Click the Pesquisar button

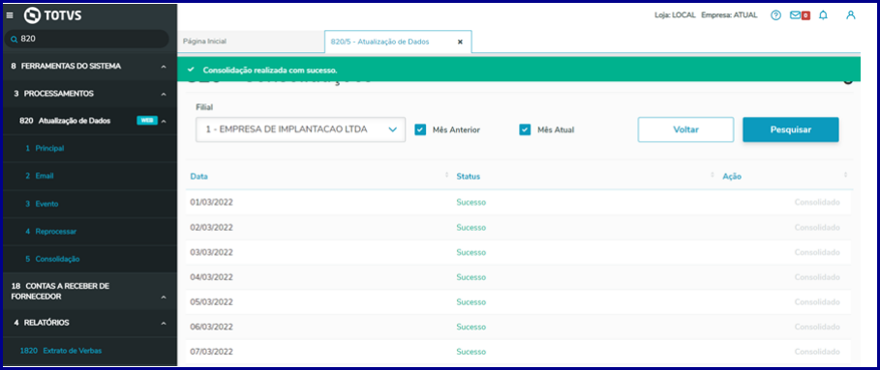(x=791, y=129)
